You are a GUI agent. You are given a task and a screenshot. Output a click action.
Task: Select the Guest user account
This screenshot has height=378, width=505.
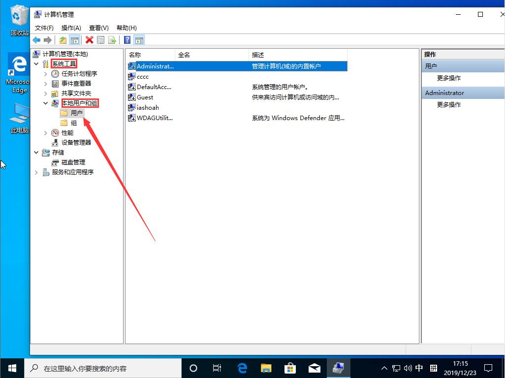point(145,97)
